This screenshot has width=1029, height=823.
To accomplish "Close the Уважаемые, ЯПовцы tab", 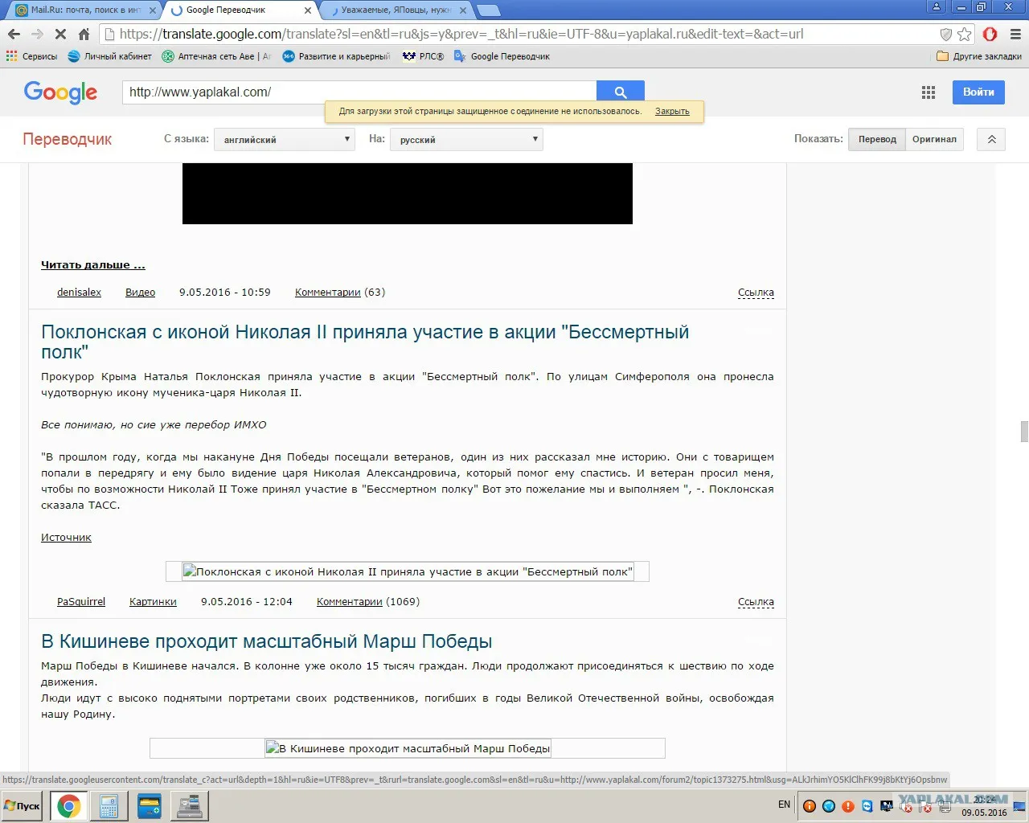I will click(463, 10).
